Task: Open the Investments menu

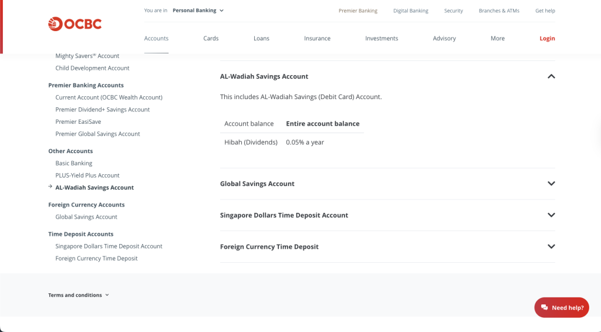Action: pyautogui.click(x=381, y=38)
